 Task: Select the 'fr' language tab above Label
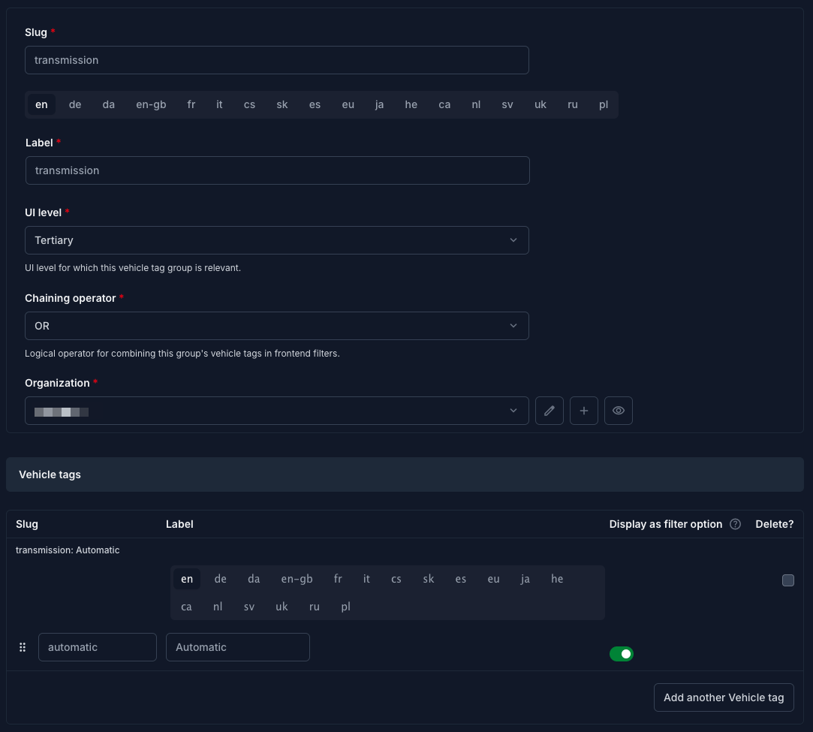tap(191, 104)
